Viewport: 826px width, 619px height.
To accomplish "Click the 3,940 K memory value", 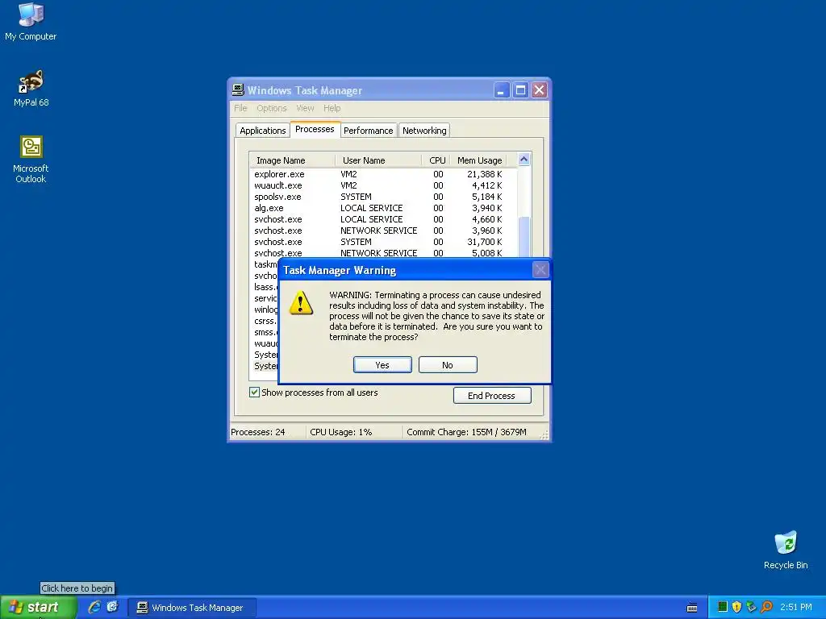I will tap(486, 208).
